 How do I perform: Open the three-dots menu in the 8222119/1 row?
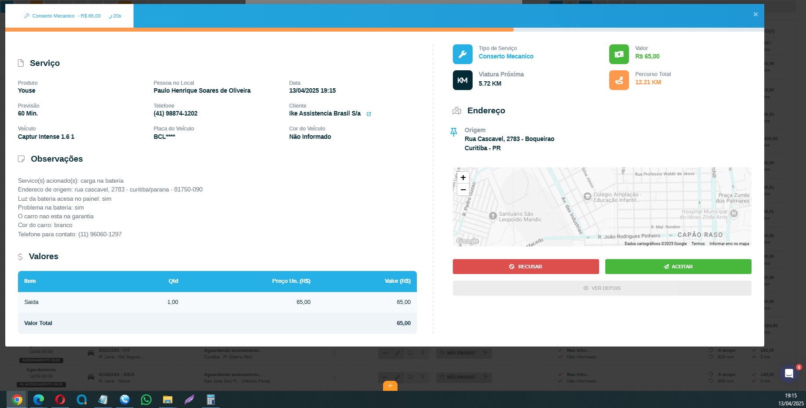(385, 353)
